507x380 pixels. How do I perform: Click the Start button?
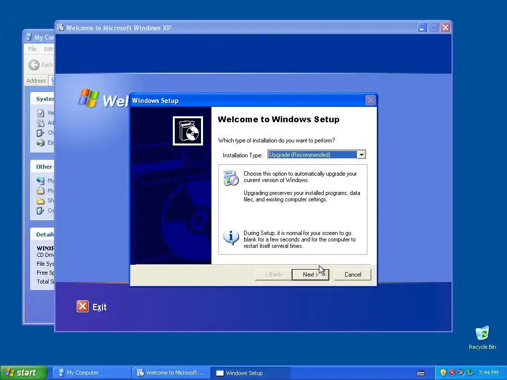pos(23,373)
